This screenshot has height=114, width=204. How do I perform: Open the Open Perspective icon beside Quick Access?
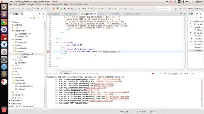[176, 9]
